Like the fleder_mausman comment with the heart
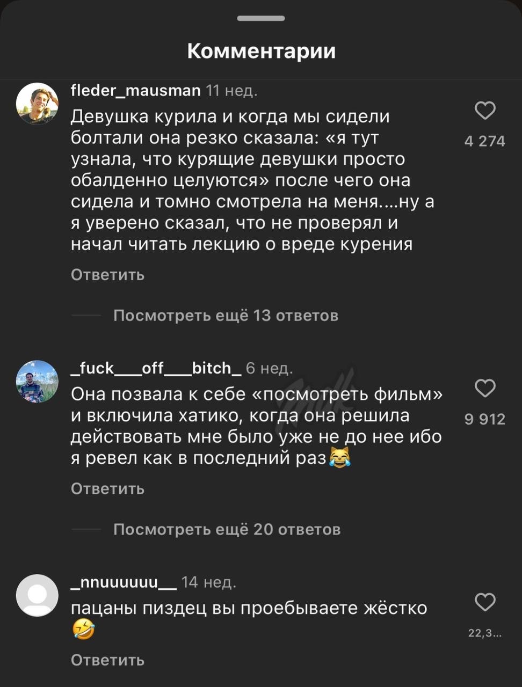 pyautogui.click(x=485, y=111)
